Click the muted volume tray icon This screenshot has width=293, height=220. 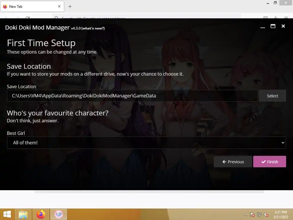pos(266,215)
